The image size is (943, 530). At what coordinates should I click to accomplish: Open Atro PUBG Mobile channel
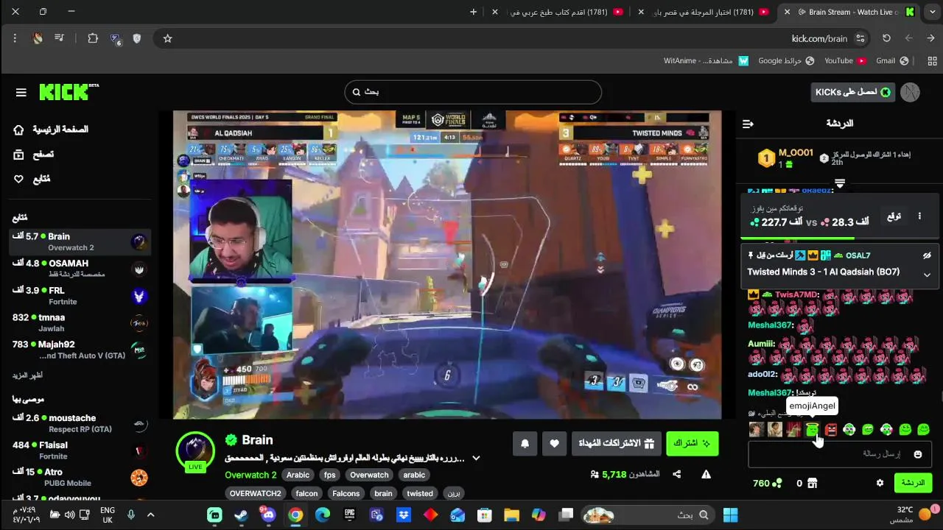pos(80,477)
